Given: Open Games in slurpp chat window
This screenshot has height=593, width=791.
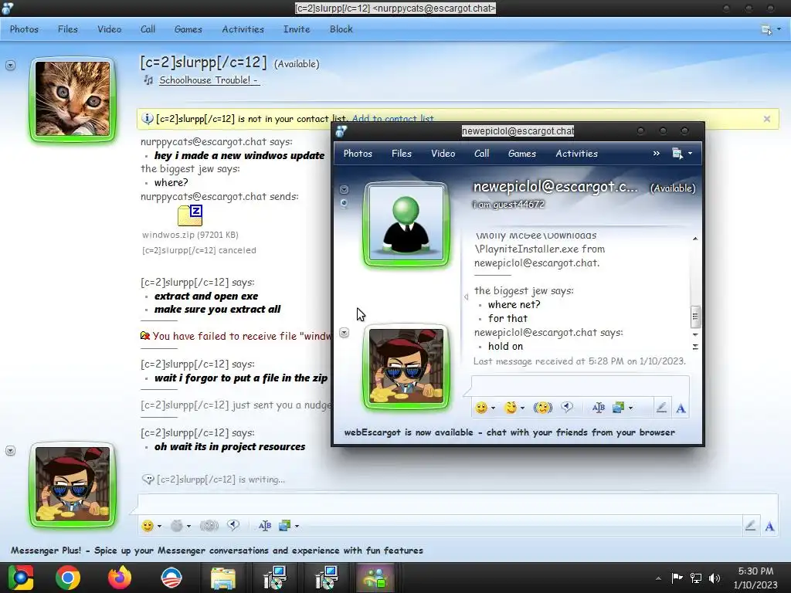Looking at the screenshot, I should point(188,29).
